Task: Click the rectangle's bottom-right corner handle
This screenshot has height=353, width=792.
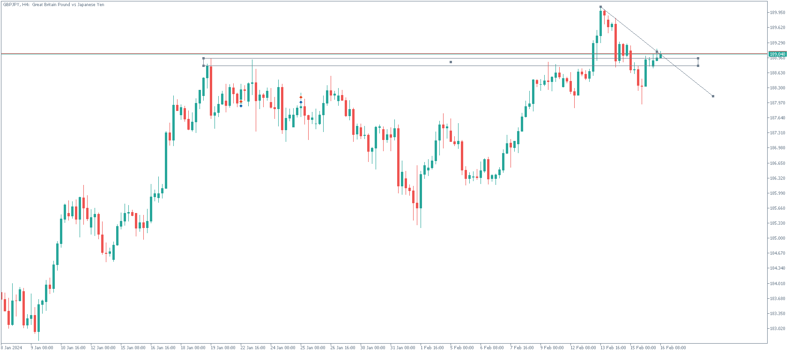Action: click(698, 66)
